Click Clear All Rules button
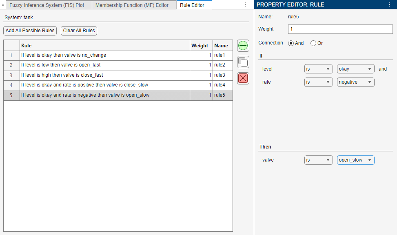Screen dimensions: 397x235 [x=79, y=31]
